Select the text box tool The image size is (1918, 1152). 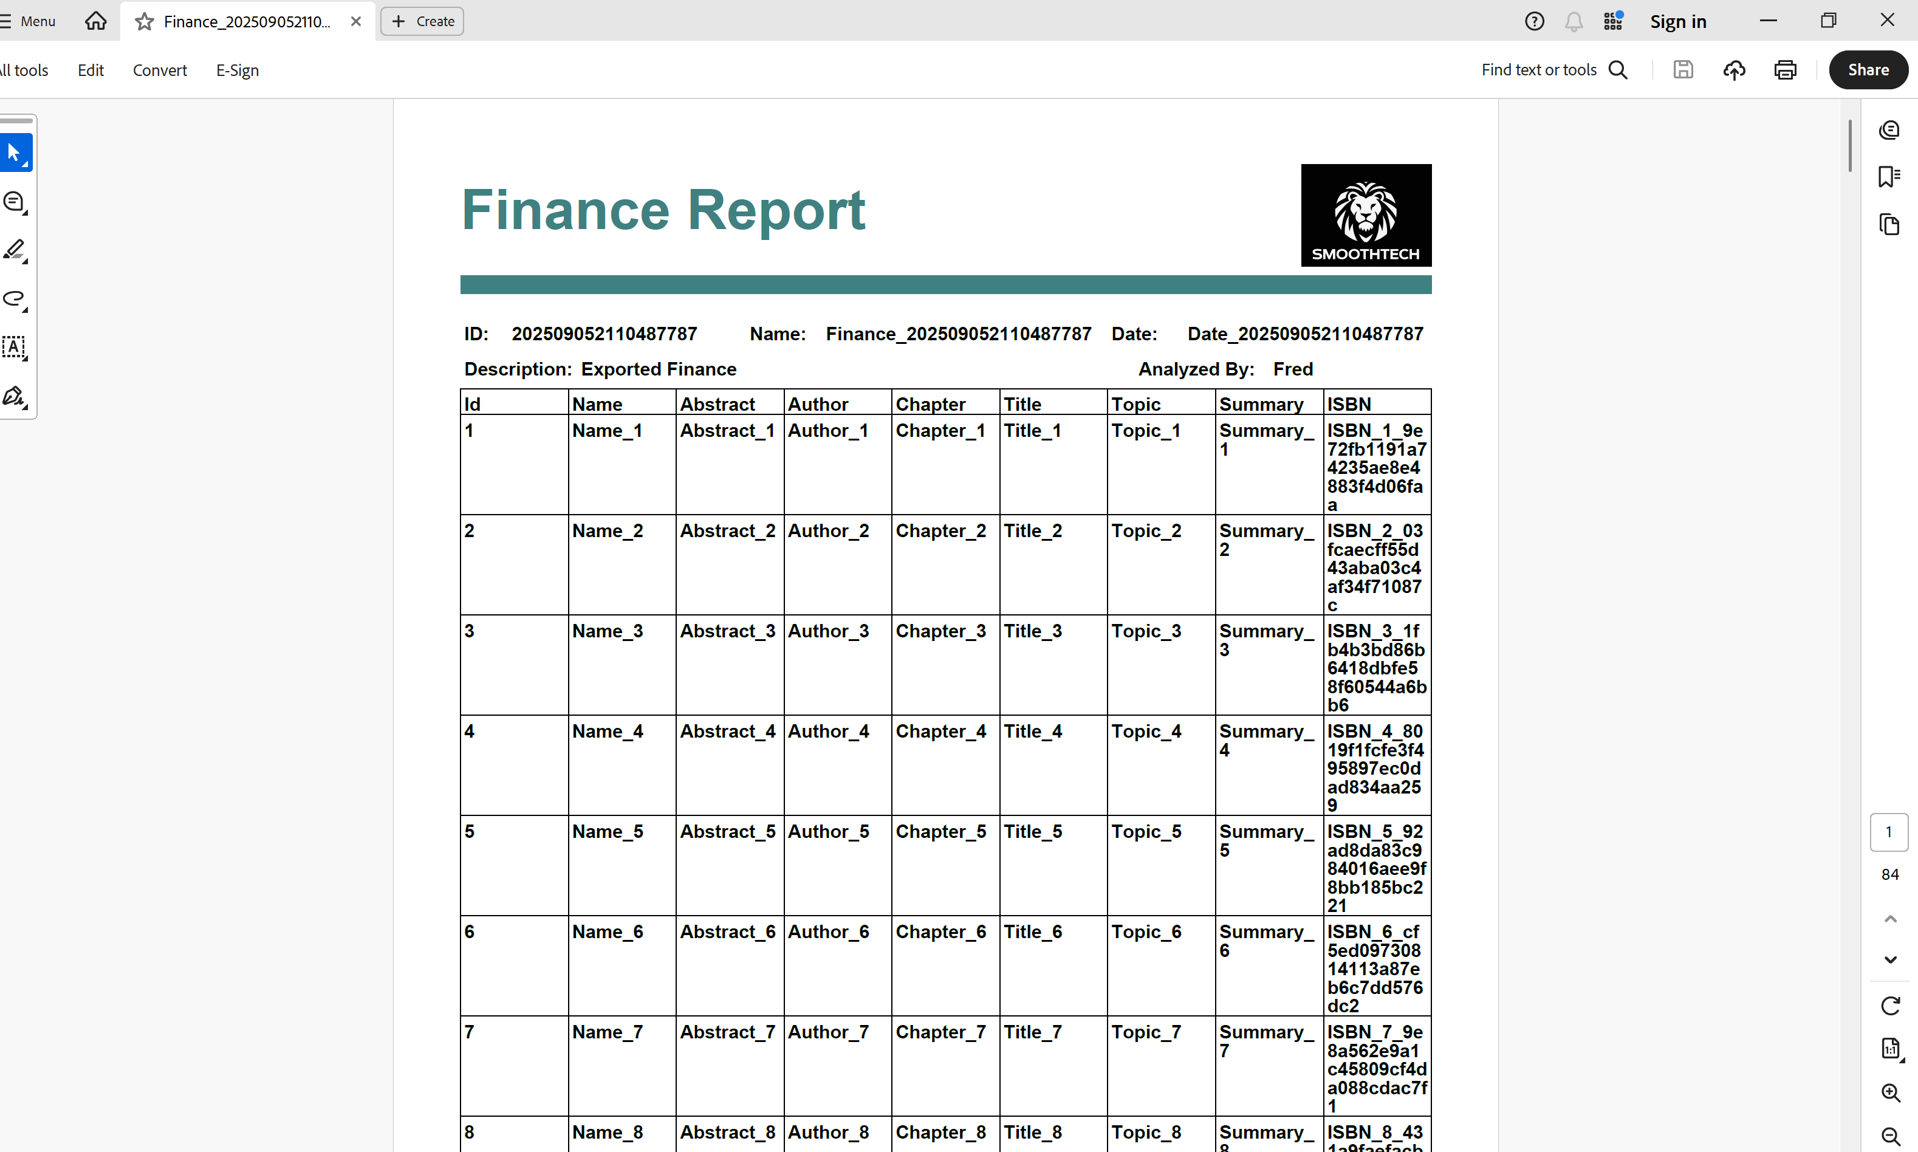click(x=14, y=347)
